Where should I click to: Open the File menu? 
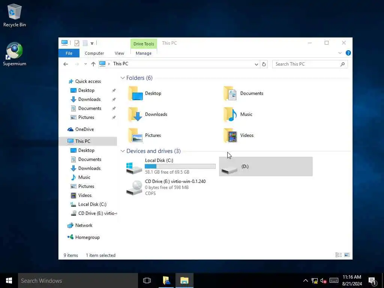(69, 53)
